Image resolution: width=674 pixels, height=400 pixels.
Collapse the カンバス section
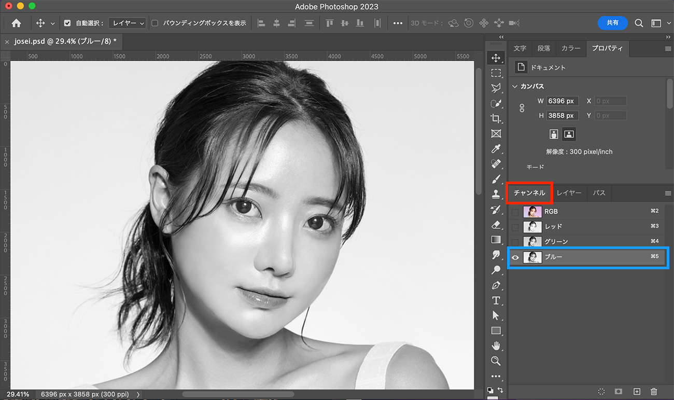coord(515,87)
